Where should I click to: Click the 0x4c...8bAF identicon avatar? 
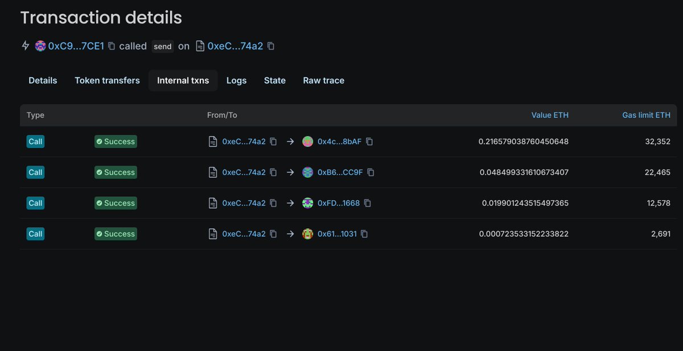308,142
